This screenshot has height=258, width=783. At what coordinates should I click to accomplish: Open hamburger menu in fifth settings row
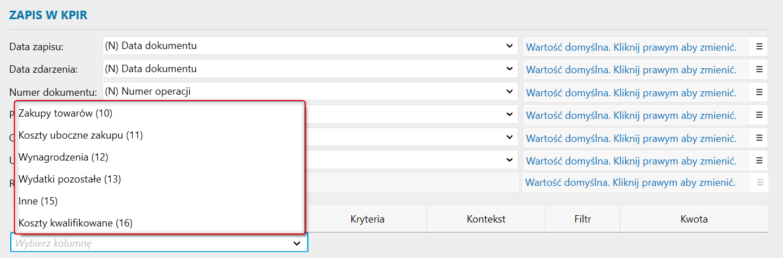(x=759, y=137)
